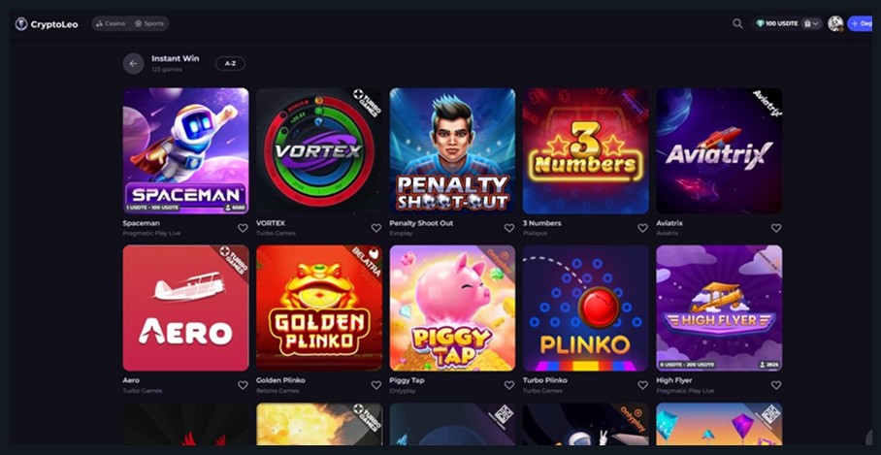Favorite VORTEX with the heart icon
This screenshot has height=455, width=881.
pyautogui.click(x=375, y=228)
